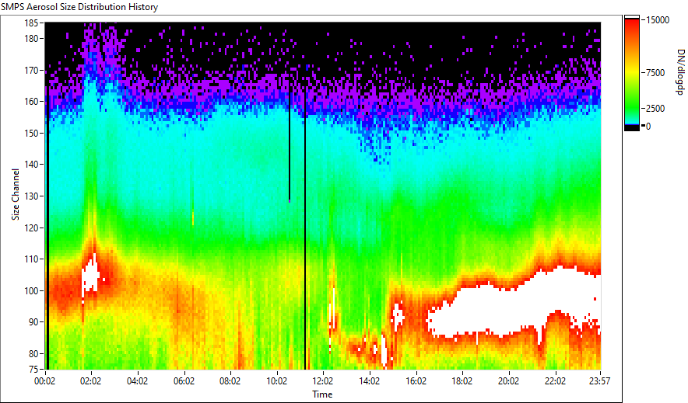Screen dimensions: 688x403
Task: Click the 22:02 time axis label
Action: 555,381
